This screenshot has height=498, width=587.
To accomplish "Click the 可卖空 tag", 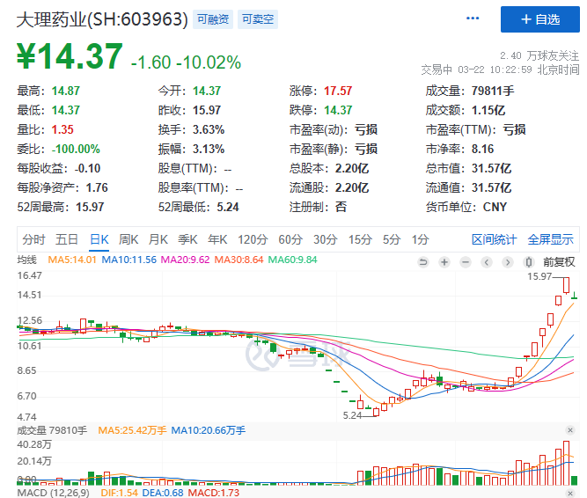I will [258, 19].
